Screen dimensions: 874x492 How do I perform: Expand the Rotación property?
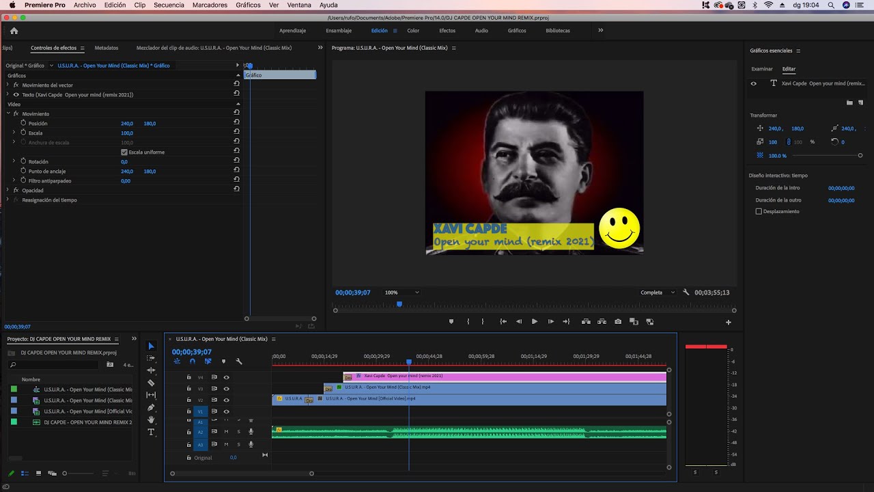(14, 161)
